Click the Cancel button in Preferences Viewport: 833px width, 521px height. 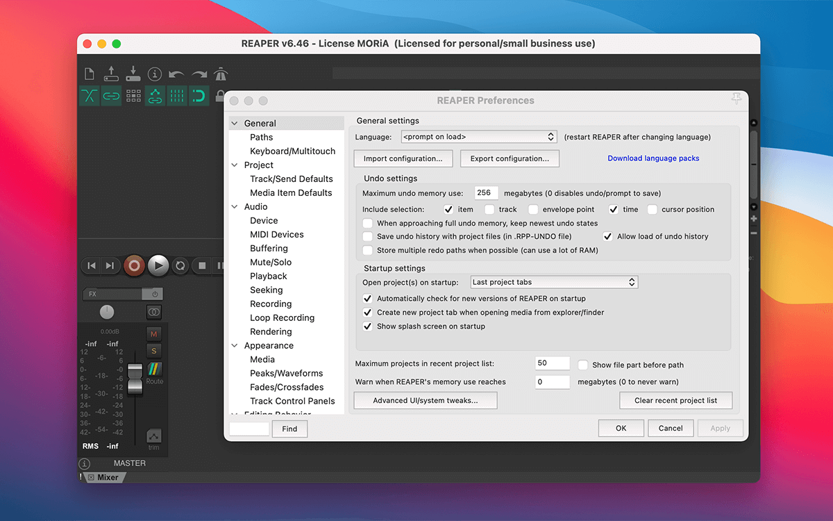[671, 429]
